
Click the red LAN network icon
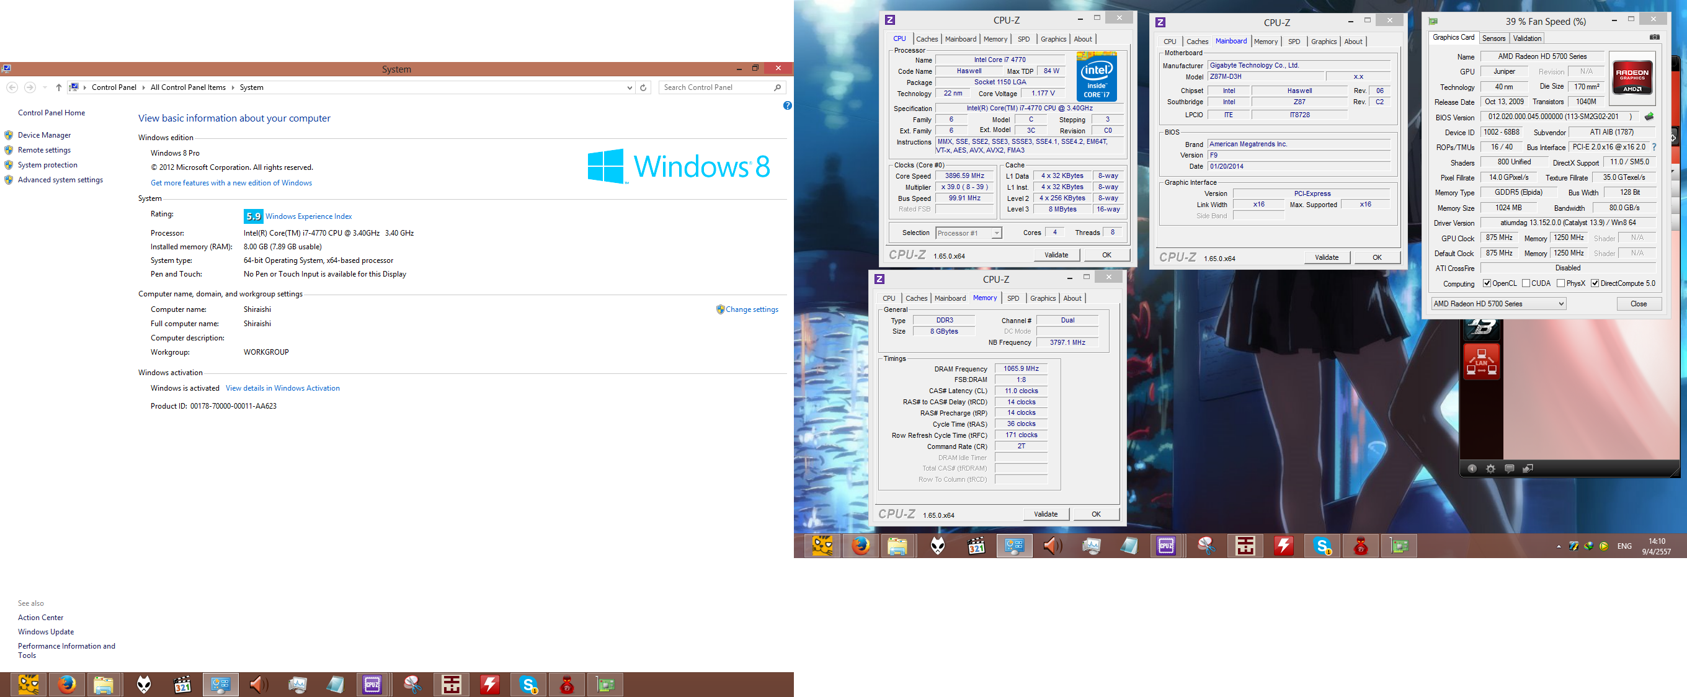1481,362
